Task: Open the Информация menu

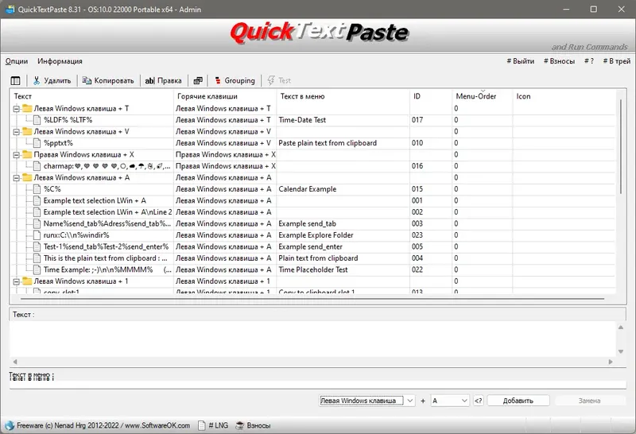Action: pyautogui.click(x=60, y=61)
